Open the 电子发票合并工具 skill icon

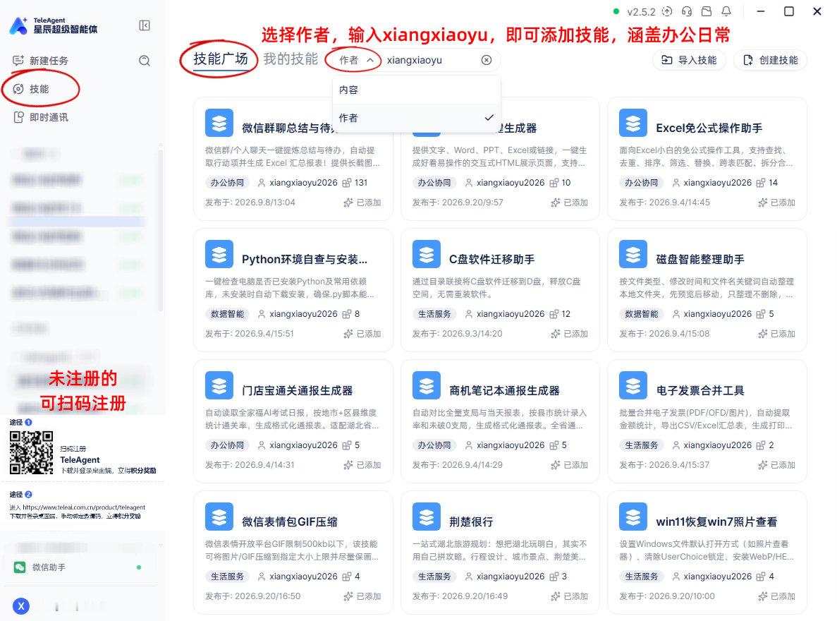pos(633,385)
